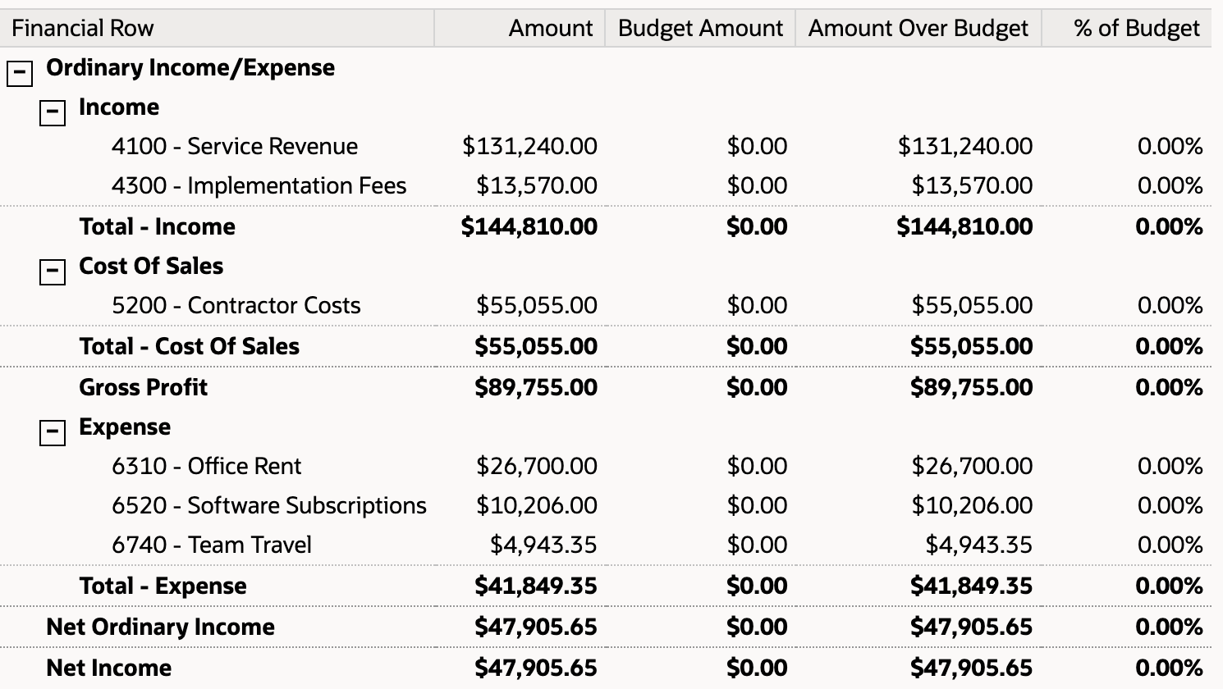Open the Service Revenue amount $131,240.00
Viewport: 1223px width, 689px height.
point(529,146)
